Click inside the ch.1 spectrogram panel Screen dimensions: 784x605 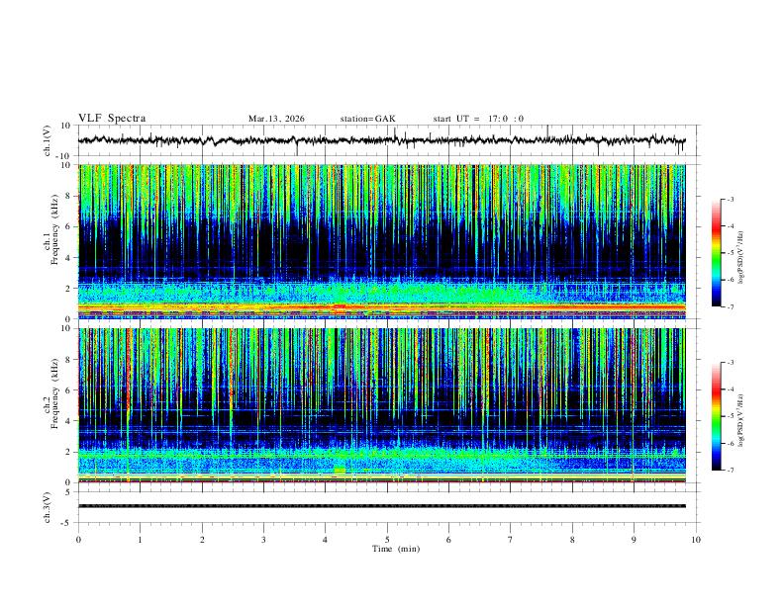tap(382, 241)
